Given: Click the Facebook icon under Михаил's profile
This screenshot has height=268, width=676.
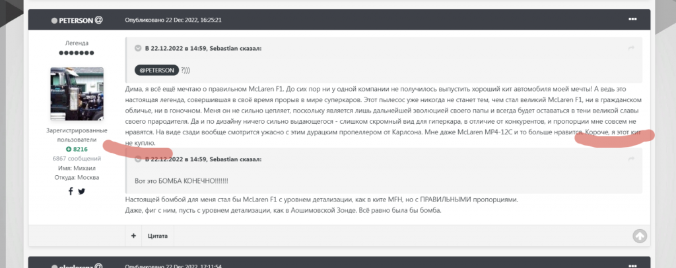Looking at the screenshot, I should [x=71, y=191].
